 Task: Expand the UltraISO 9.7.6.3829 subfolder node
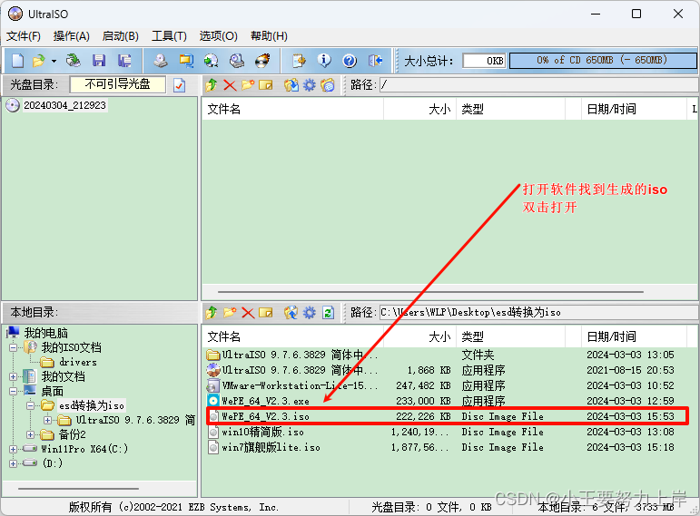[x=48, y=420]
